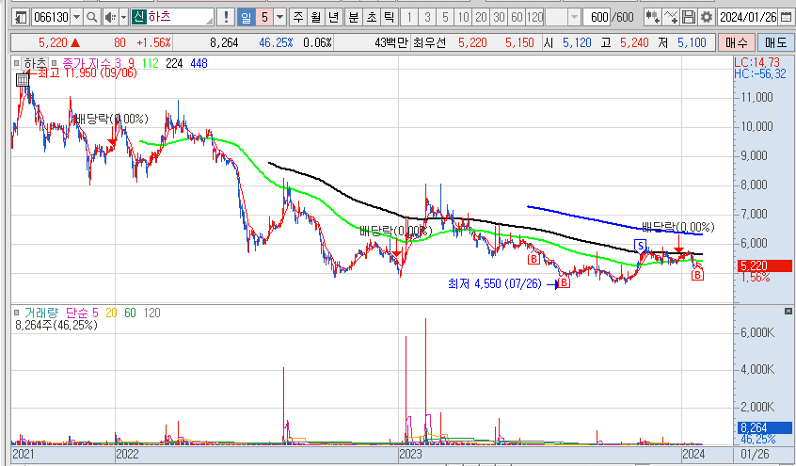Click the 하츠 chart legend label
Image resolution: width=796 pixels, height=466 pixels.
pos(34,63)
